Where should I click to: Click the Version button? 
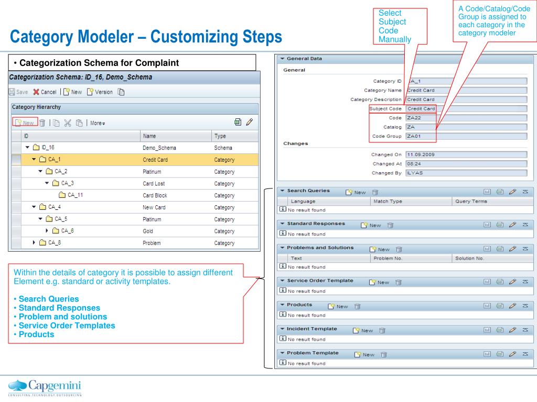coord(100,92)
